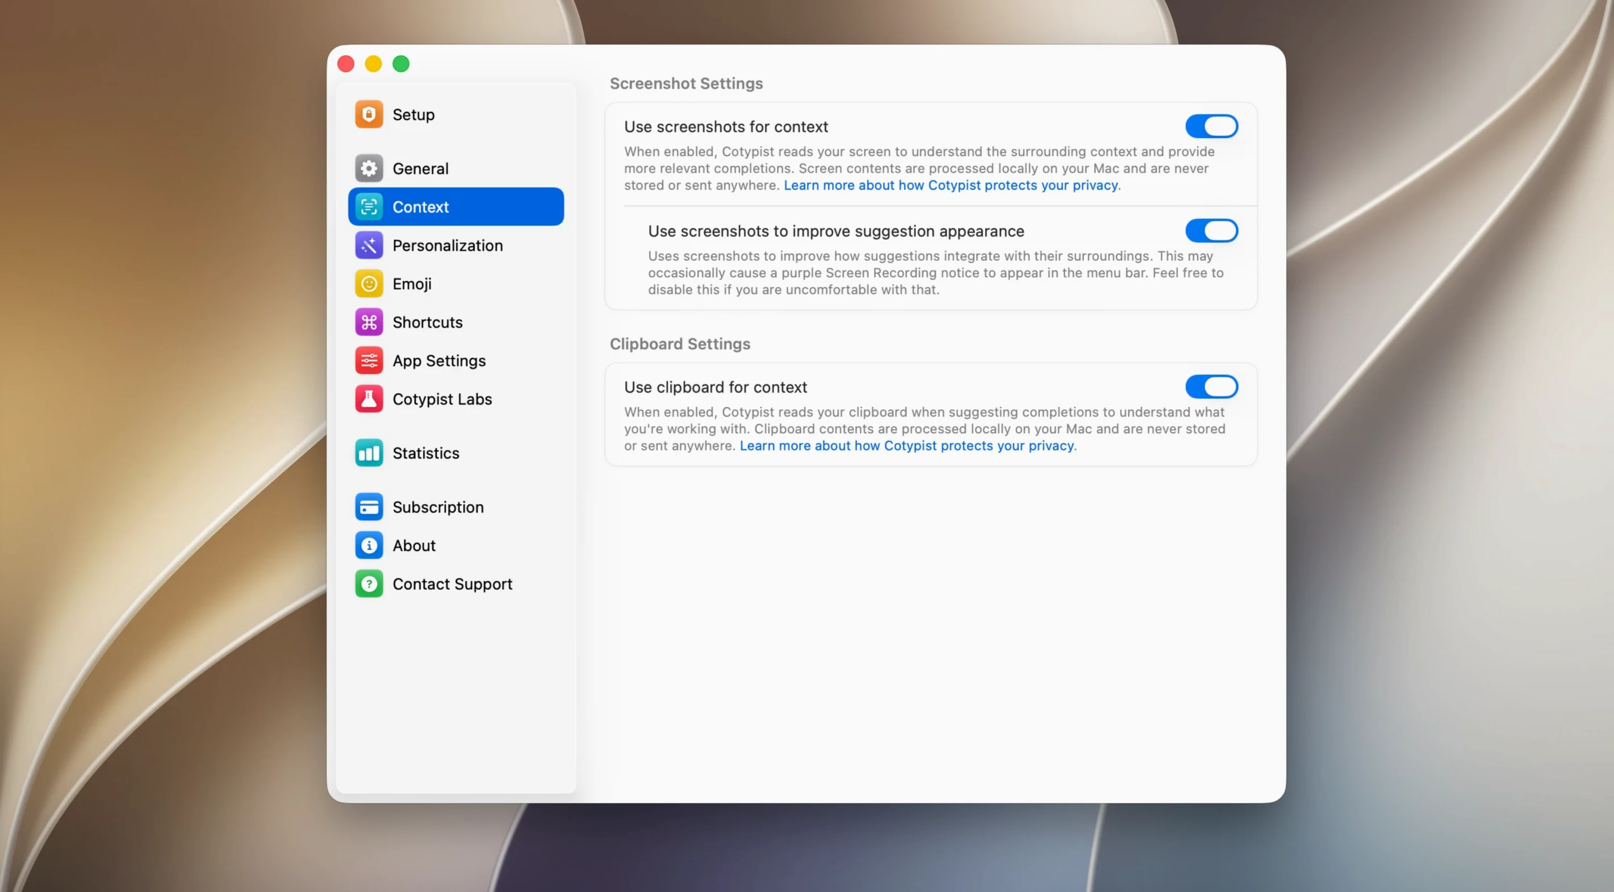The width and height of the screenshot is (1614, 892).
Task: Open Contact Support label in the sidebar
Action: point(453,583)
